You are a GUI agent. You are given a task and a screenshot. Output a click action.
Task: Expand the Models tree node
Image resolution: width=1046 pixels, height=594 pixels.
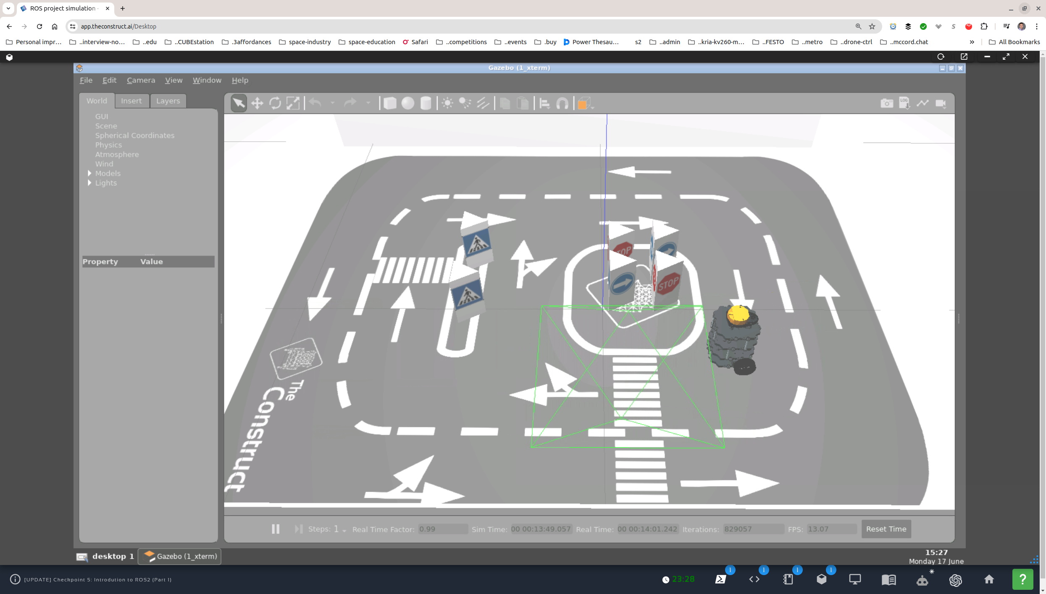pos(89,173)
